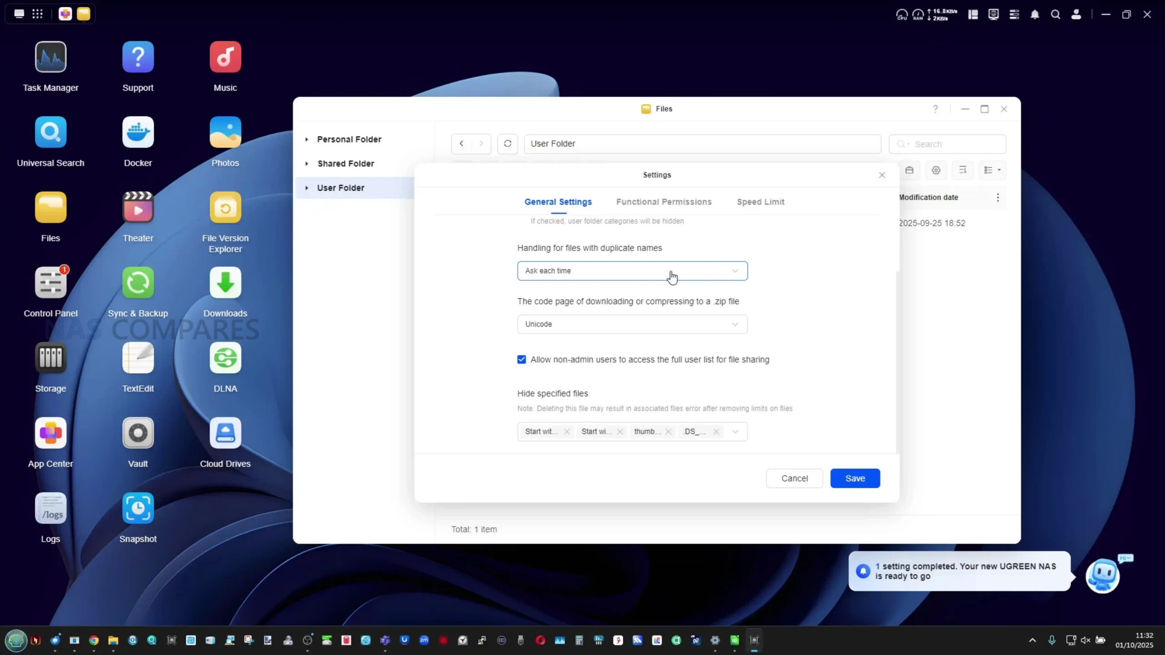This screenshot has height=655, width=1165.
Task: Open Control Panel with notification badge
Action: (51, 283)
